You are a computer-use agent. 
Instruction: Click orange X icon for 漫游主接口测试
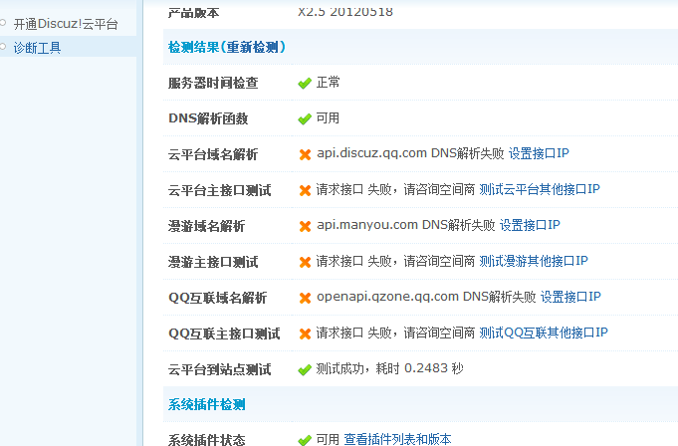(x=305, y=262)
